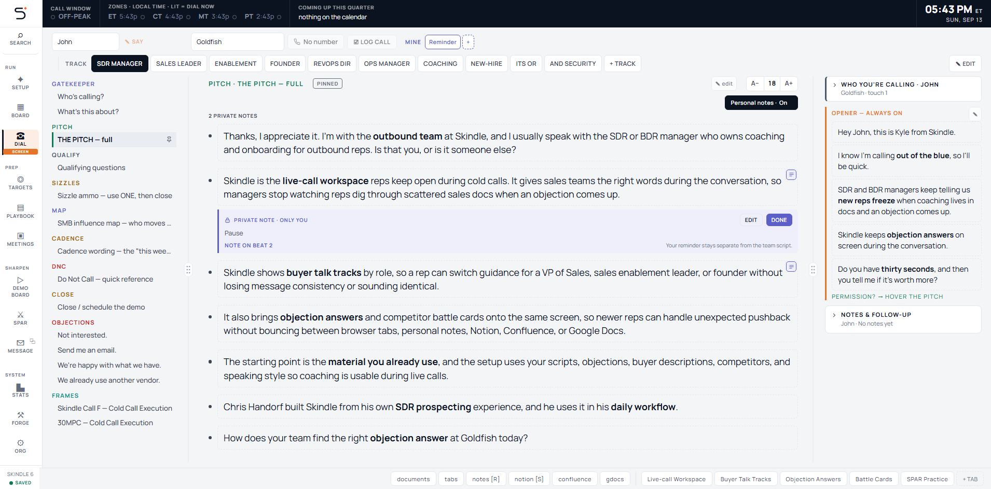Screen dimensions: 991x489
Task: Click Done on the private note
Action: 779,220
